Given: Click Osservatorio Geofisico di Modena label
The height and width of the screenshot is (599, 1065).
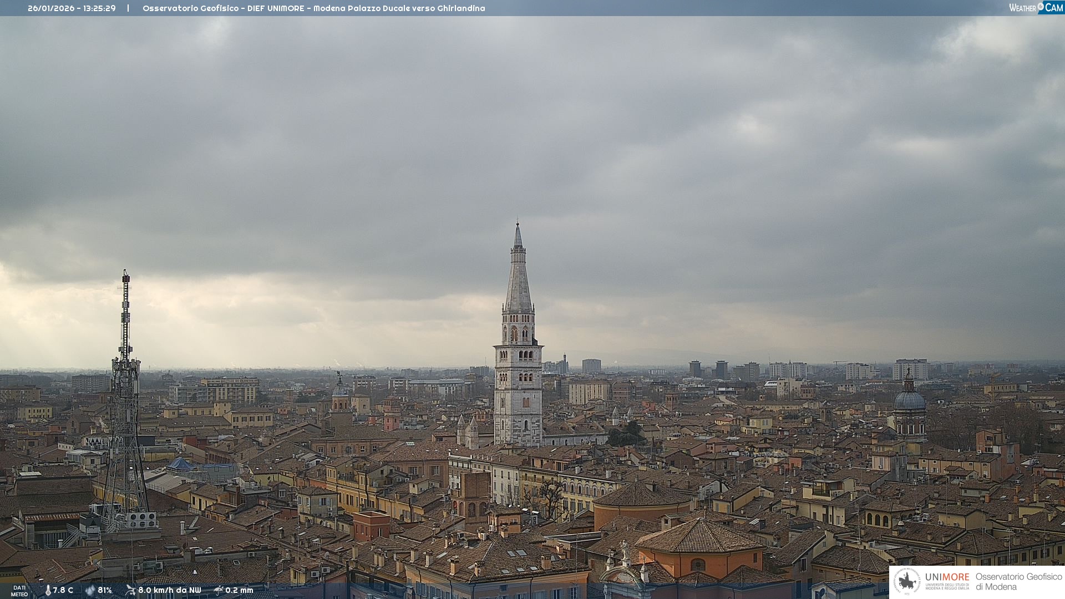Looking at the screenshot, I should 1018,581.
